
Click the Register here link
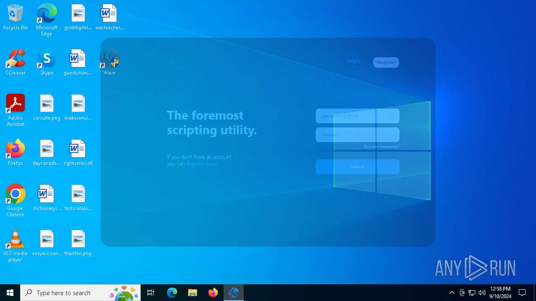(202, 164)
